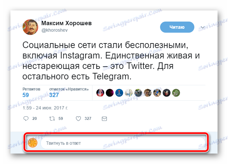Click in the Твитнуть в ответ field

[x=123, y=143]
